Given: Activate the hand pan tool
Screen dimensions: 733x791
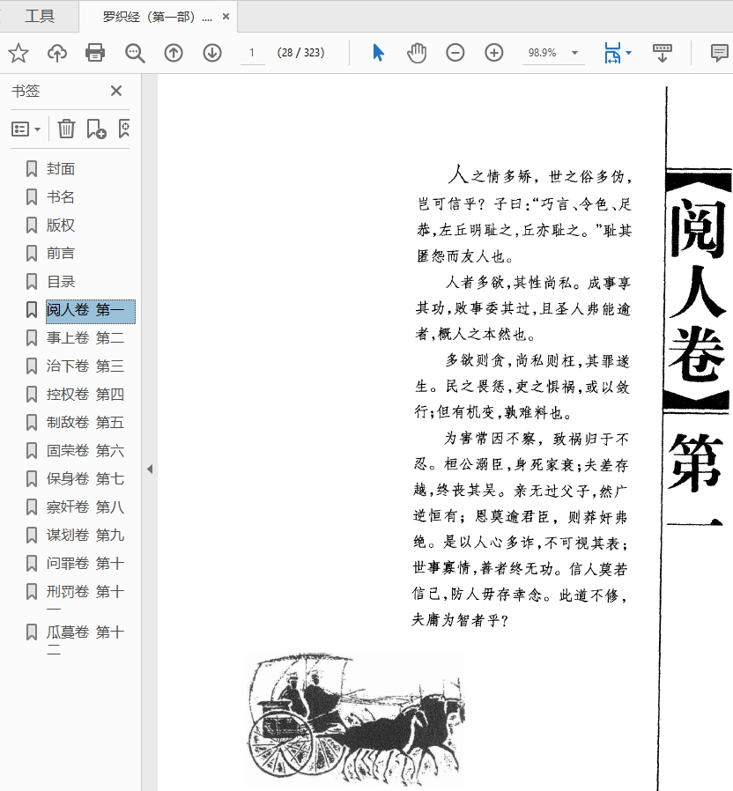Looking at the screenshot, I should click(x=417, y=53).
